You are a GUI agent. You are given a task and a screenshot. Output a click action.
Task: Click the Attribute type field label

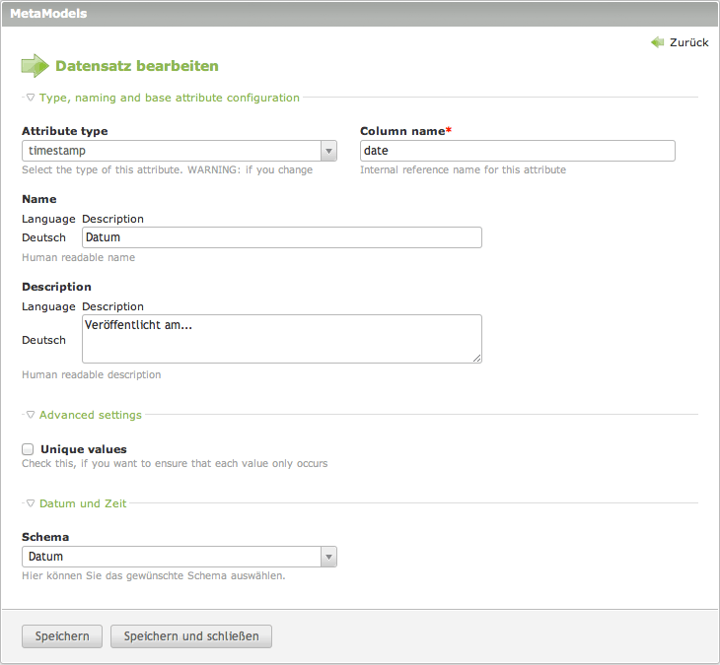(65, 131)
